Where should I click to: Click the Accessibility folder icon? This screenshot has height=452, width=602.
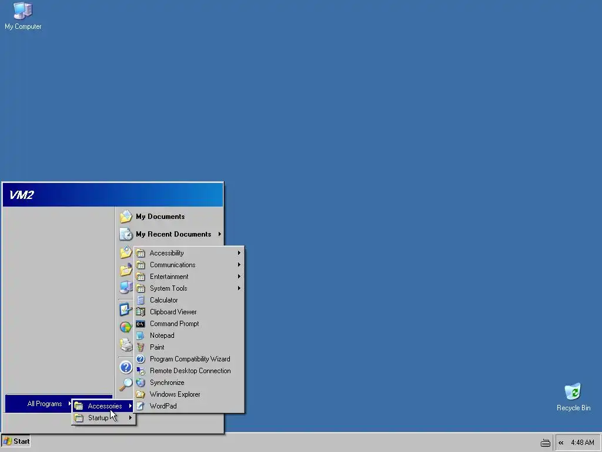[141, 253]
